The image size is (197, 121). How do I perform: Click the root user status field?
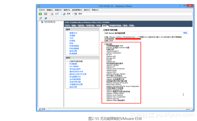(188, 109)
